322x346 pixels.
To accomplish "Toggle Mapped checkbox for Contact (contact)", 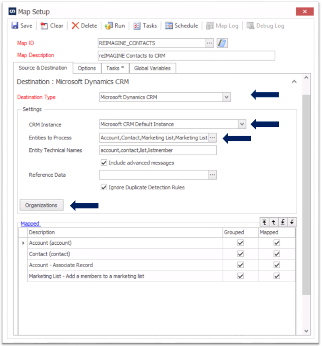I will tap(277, 254).
